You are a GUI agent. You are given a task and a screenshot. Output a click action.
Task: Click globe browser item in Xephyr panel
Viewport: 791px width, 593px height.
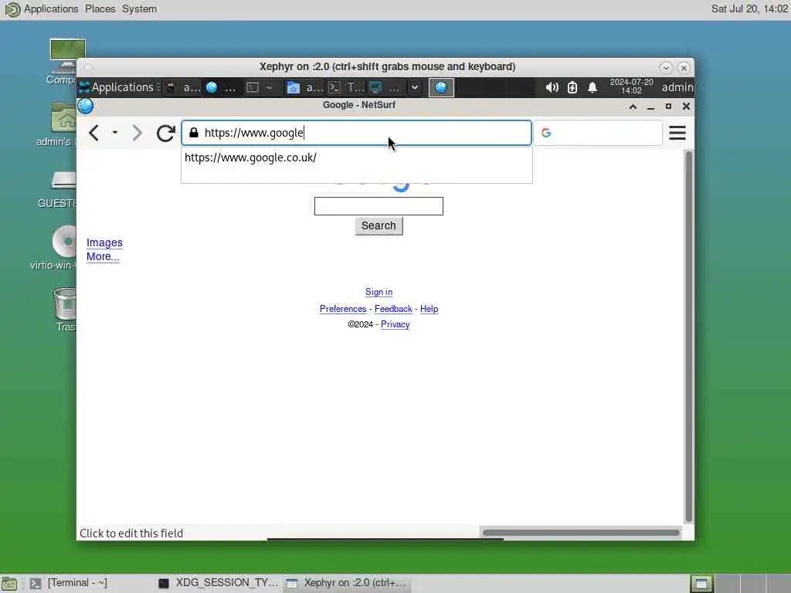point(220,87)
